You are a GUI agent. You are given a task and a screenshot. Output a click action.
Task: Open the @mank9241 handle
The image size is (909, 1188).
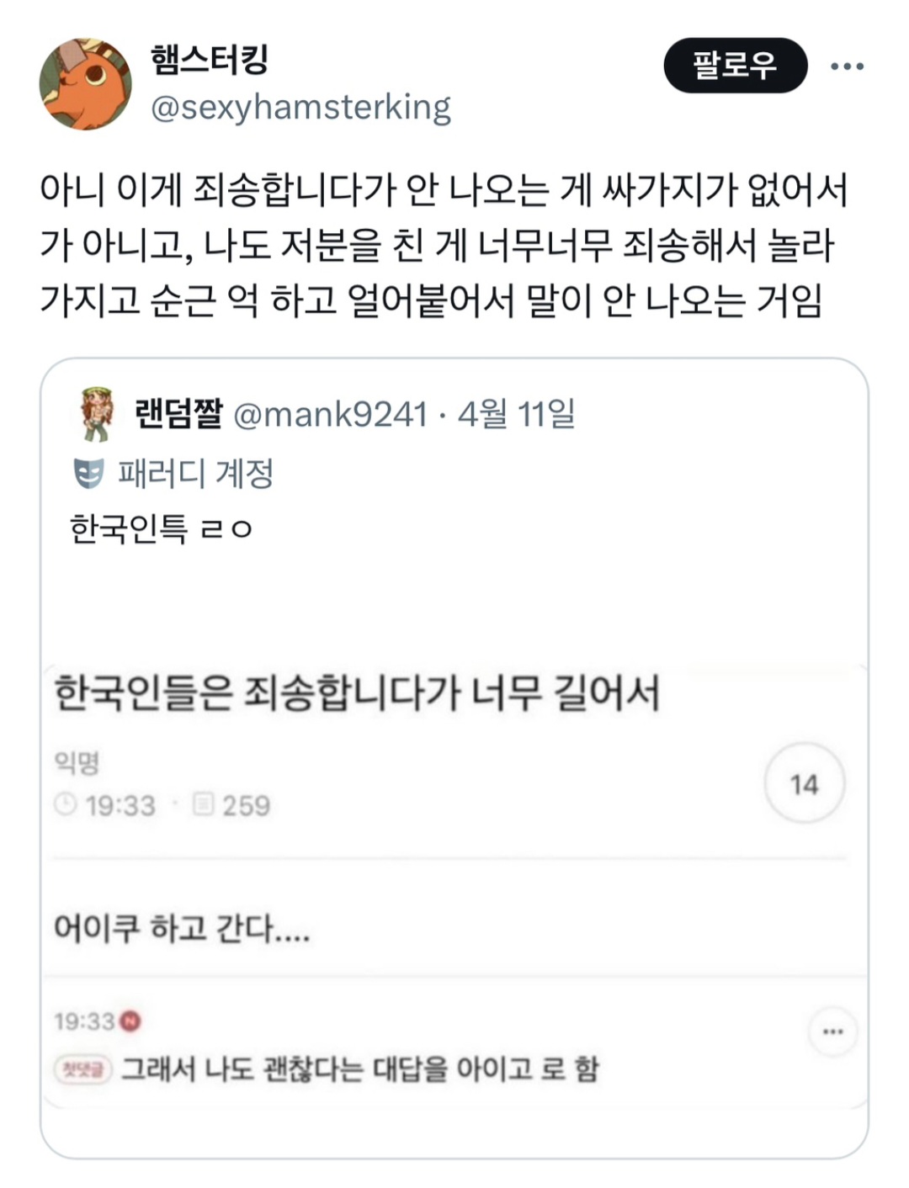(330, 414)
